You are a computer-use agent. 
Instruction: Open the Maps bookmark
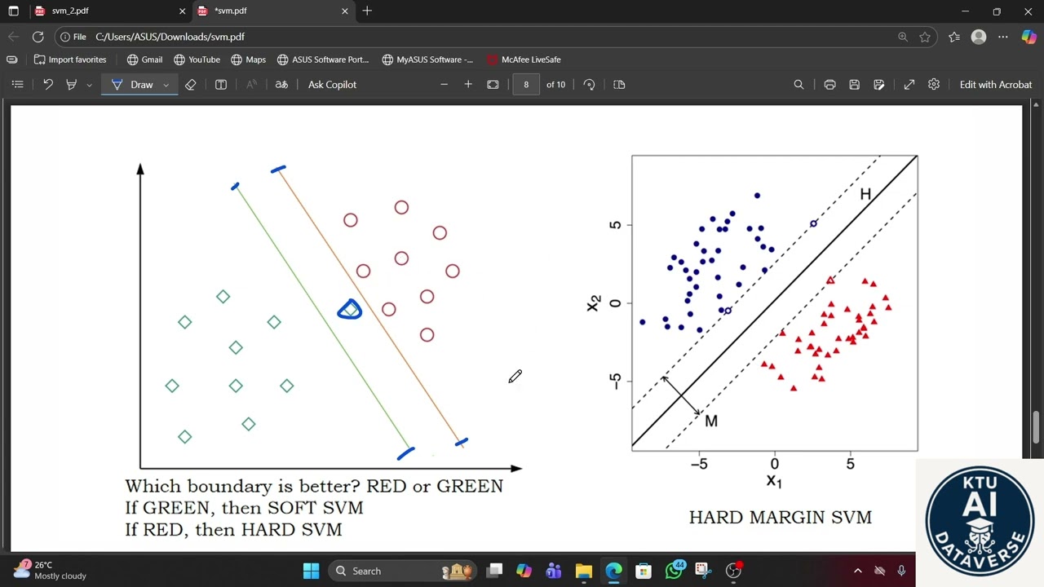(x=248, y=60)
